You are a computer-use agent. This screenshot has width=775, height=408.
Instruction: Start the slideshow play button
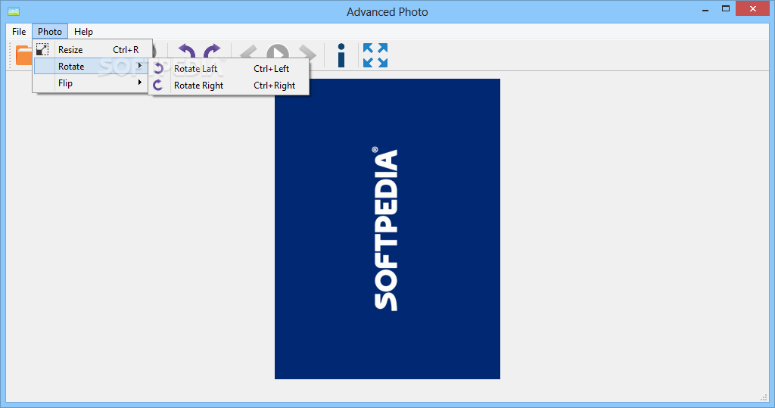pyautogui.click(x=278, y=52)
